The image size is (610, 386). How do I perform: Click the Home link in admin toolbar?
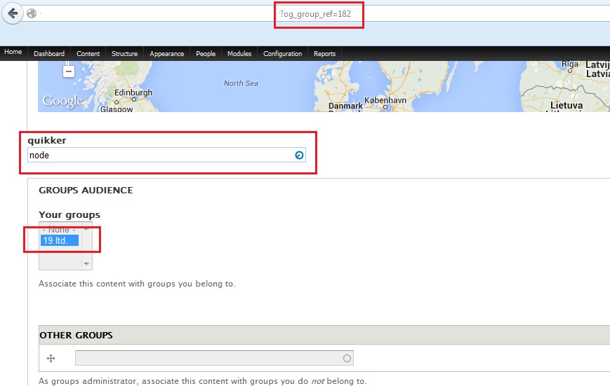(x=13, y=53)
